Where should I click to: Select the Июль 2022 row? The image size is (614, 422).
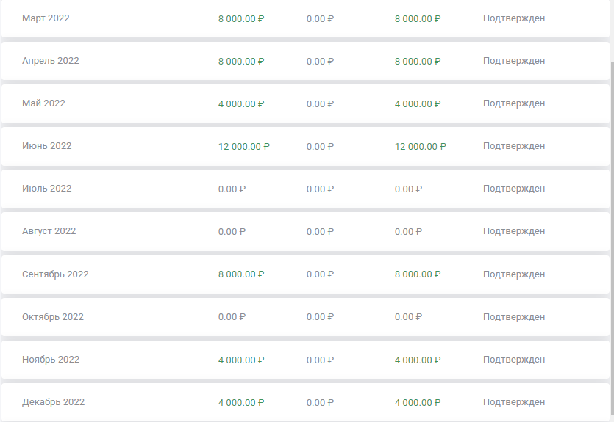[x=305, y=189]
